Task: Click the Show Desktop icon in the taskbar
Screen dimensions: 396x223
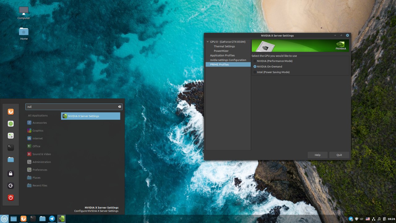Action: pos(14,219)
